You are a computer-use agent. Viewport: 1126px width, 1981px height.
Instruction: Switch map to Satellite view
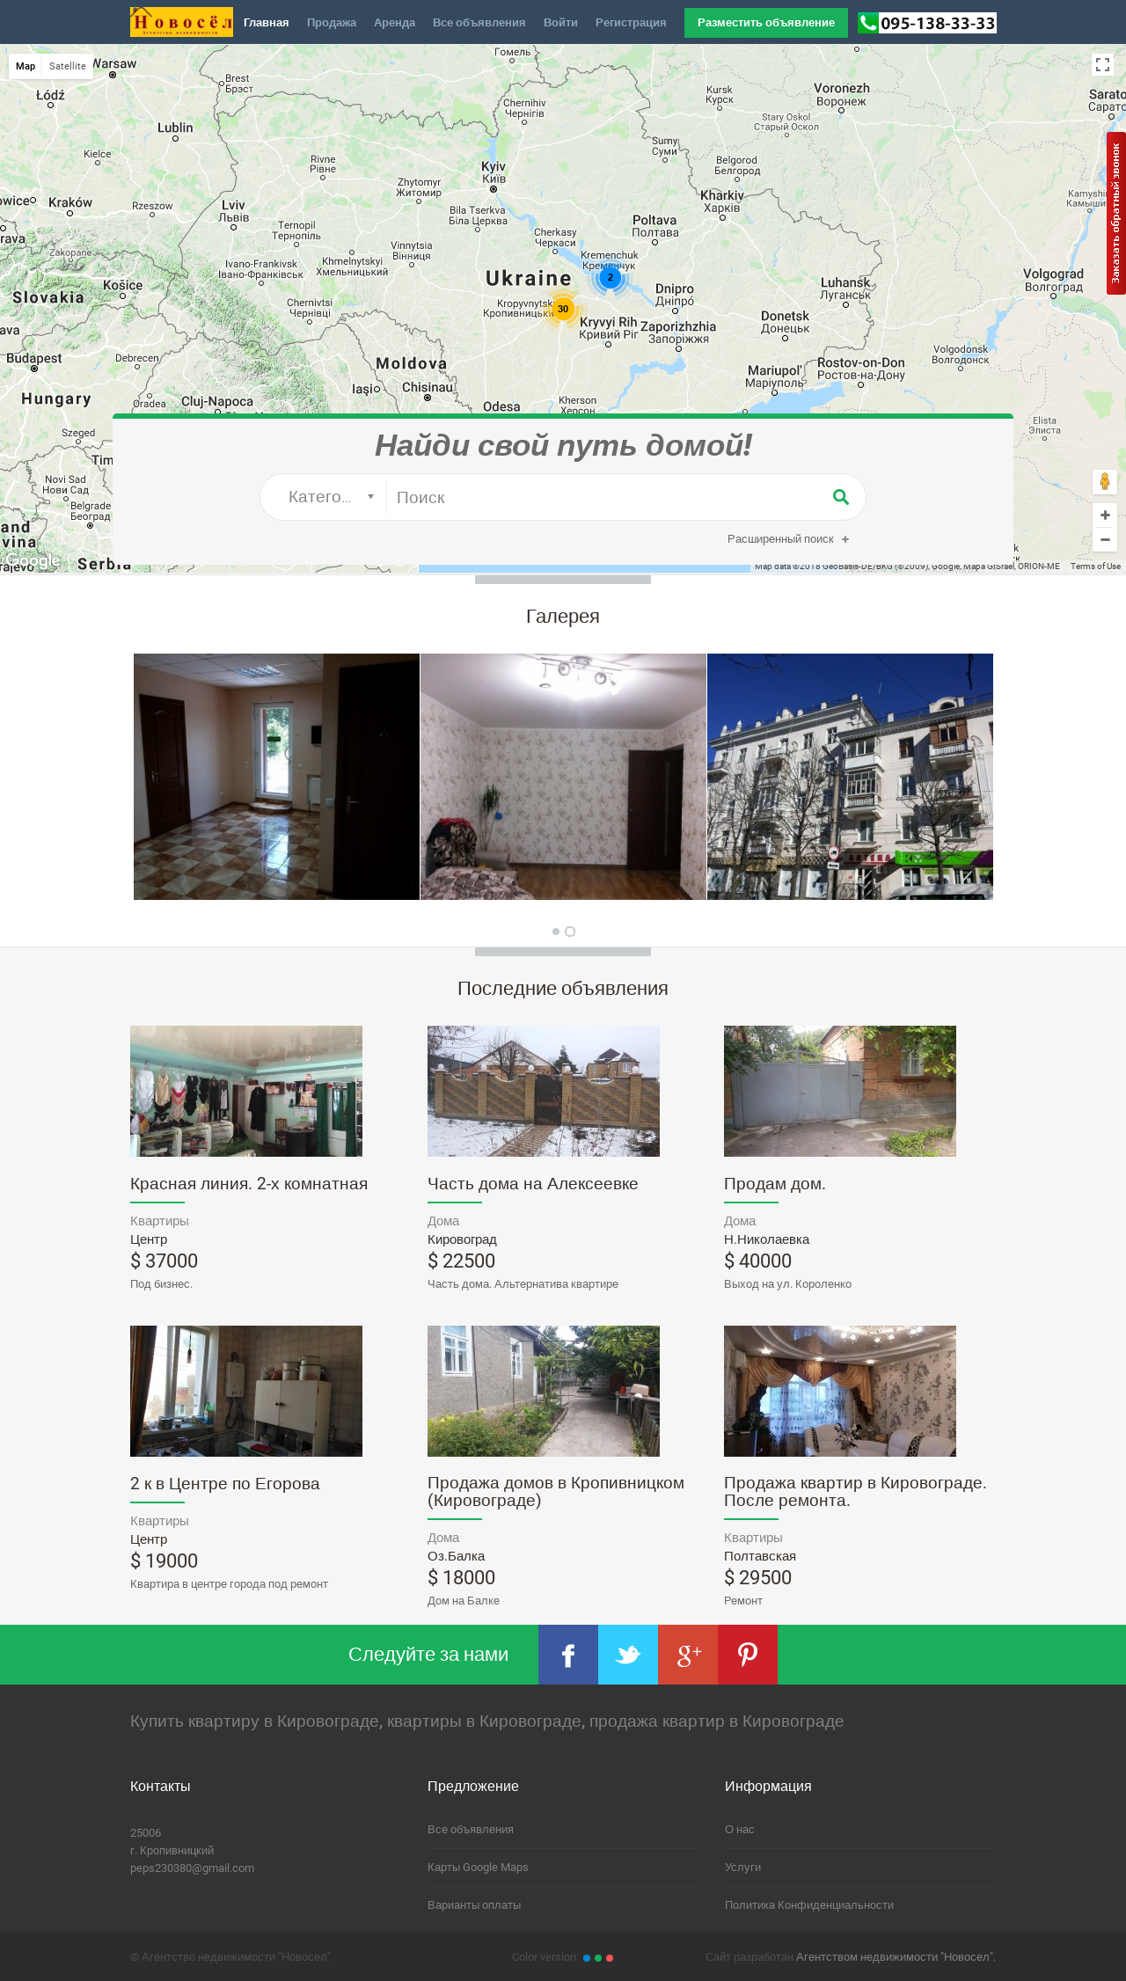click(68, 66)
